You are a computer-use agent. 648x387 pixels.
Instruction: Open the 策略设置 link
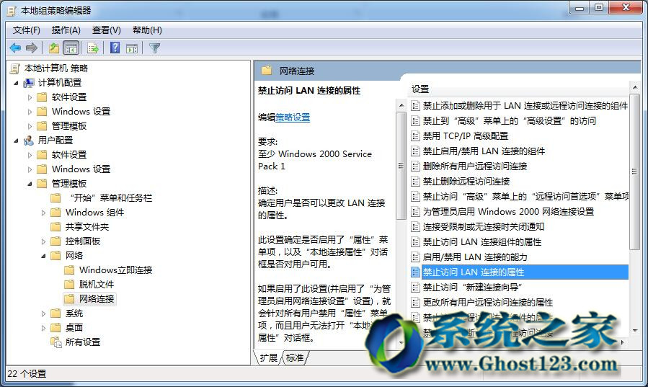pyautogui.click(x=293, y=117)
